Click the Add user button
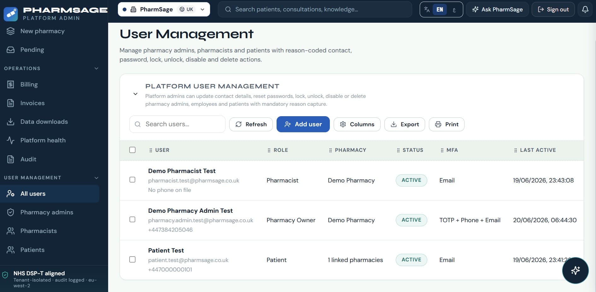596x292 pixels. pyautogui.click(x=303, y=124)
